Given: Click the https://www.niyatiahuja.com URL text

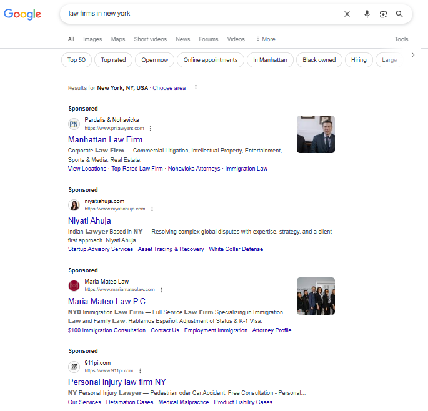Looking at the screenshot, I should 115,209.
